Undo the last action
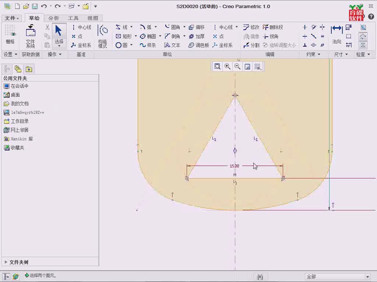The height and width of the screenshot is (282, 377). pyautogui.click(x=44, y=6)
